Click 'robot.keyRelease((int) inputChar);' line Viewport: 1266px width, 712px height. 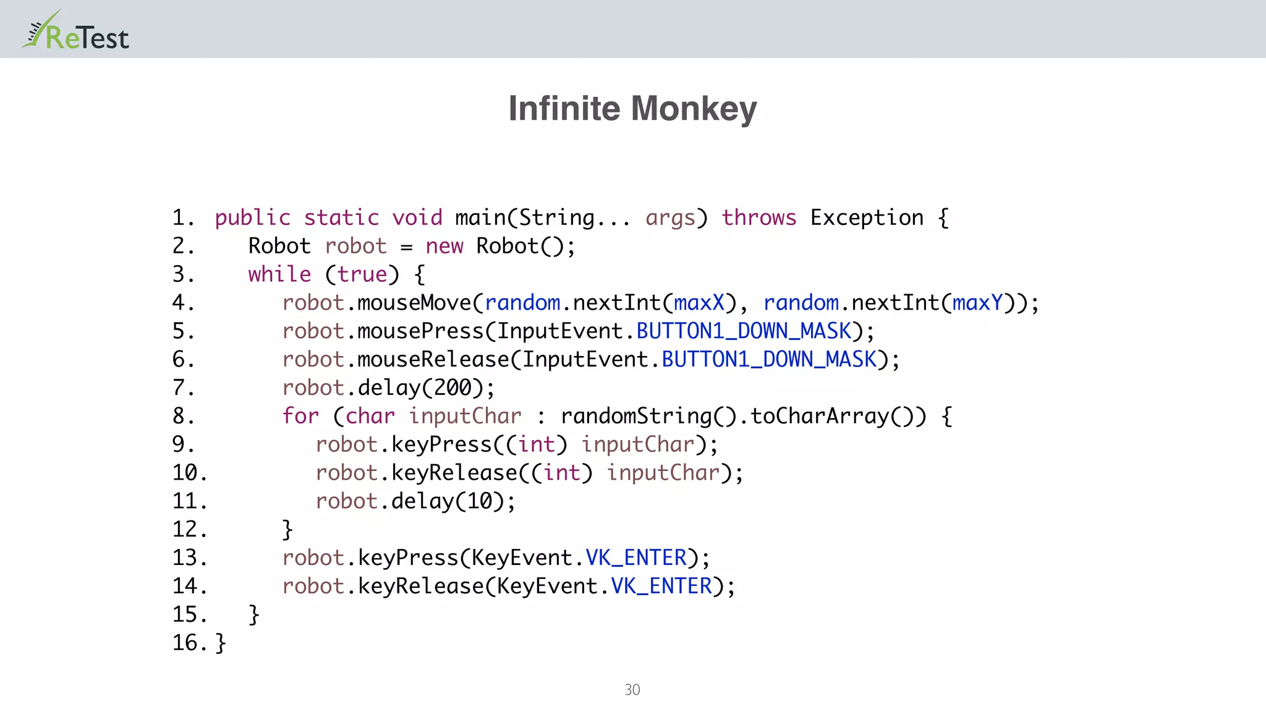point(530,473)
